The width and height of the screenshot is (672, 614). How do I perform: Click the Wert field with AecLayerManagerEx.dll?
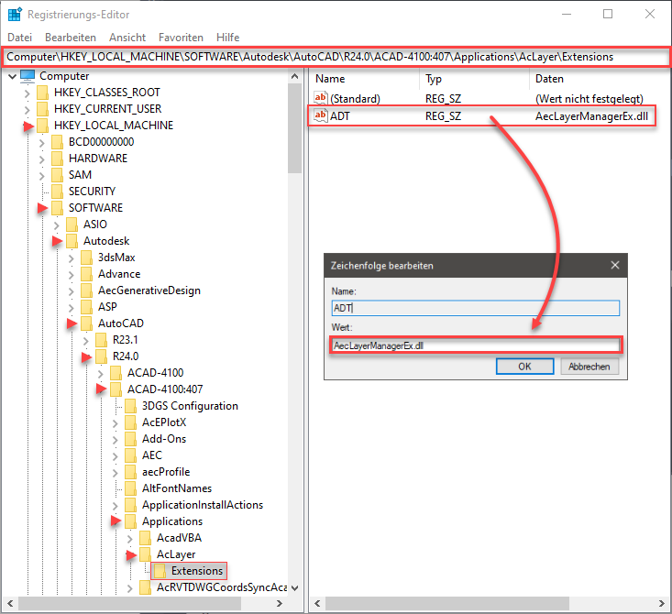(476, 345)
